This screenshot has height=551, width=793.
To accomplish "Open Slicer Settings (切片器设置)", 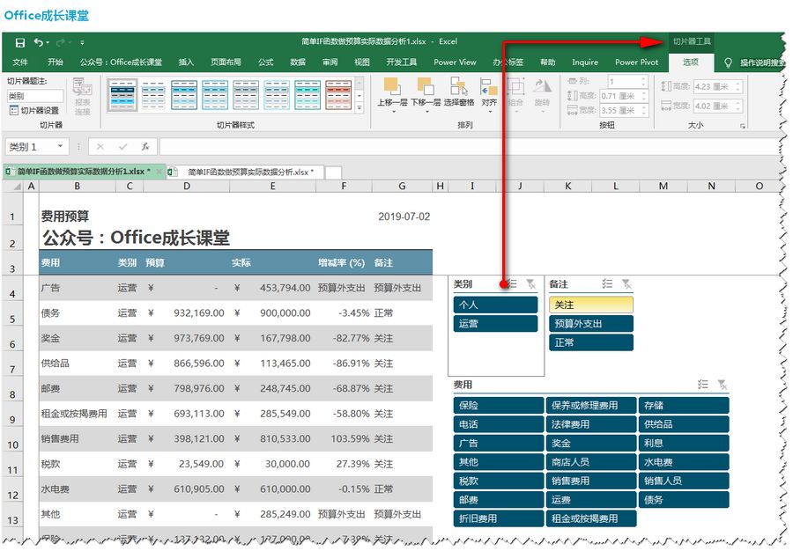I will click(x=33, y=110).
